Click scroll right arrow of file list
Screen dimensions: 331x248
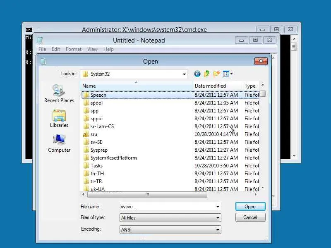255,194
